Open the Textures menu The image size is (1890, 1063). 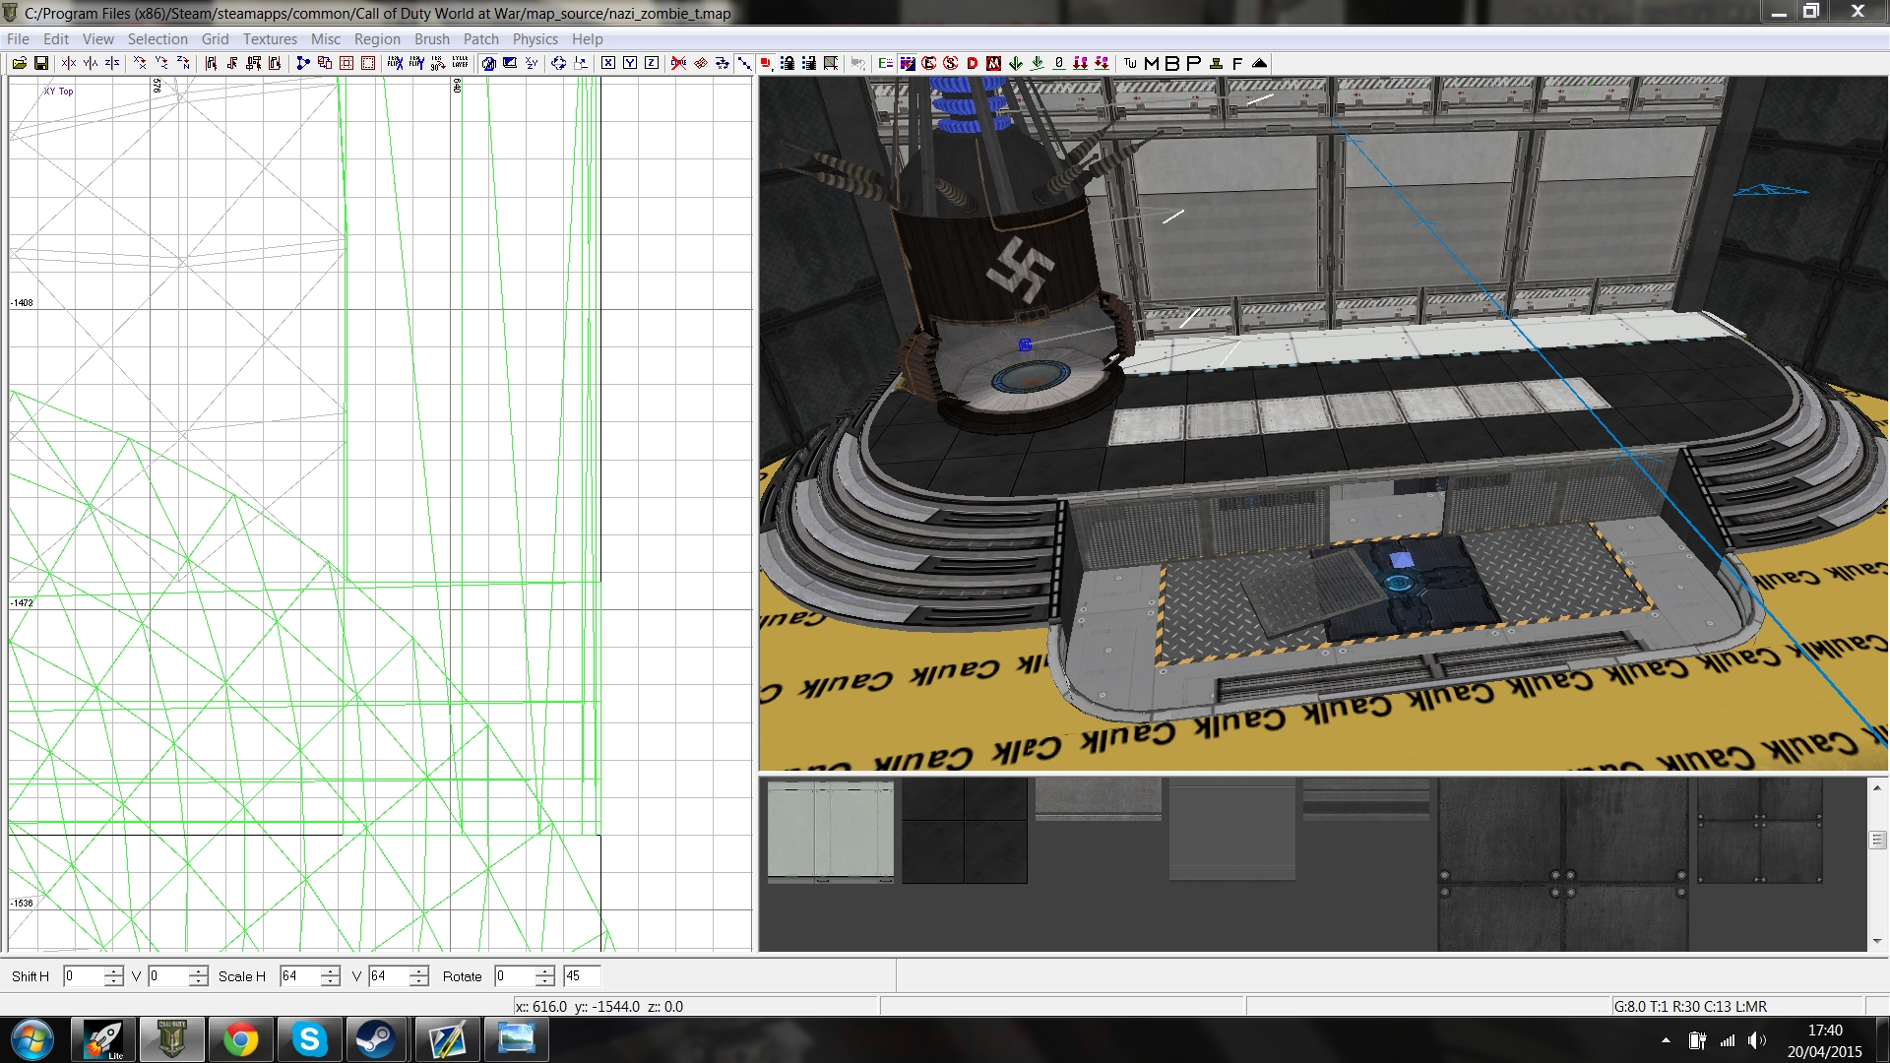270,39
